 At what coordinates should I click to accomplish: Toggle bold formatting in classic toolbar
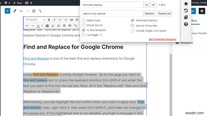pos(49,20)
